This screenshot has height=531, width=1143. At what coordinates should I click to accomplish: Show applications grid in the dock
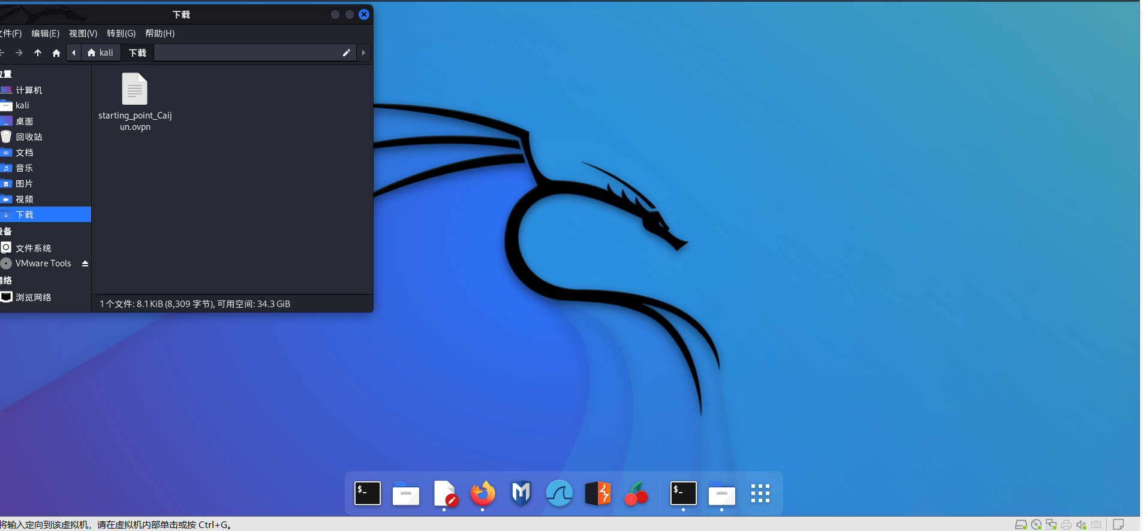[x=760, y=493]
